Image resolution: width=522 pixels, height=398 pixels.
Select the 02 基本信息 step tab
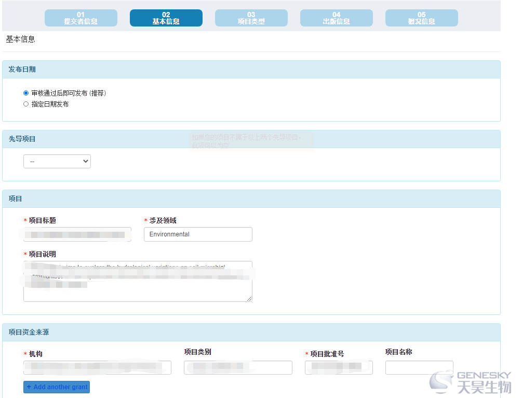[166, 18]
